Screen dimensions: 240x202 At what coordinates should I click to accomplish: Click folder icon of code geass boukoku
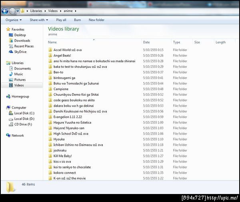point(50,100)
